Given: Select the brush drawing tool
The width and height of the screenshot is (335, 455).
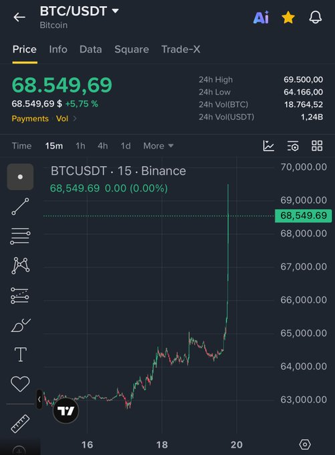Looking at the screenshot, I should (21, 325).
